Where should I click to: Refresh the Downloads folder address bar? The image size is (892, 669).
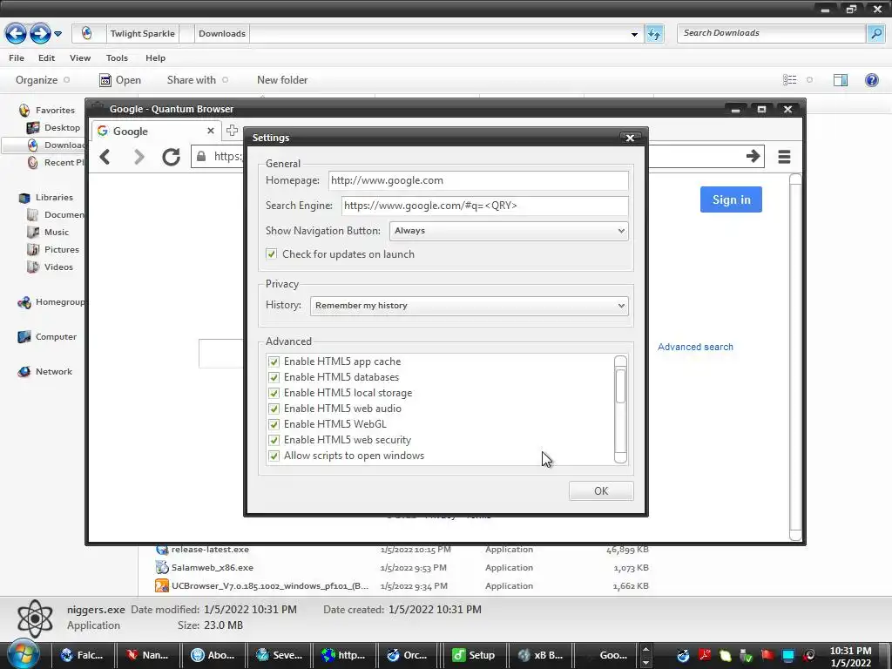(654, 34)
